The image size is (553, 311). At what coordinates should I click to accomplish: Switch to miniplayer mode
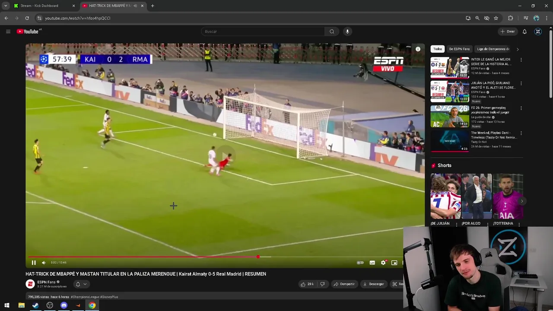pos(394,263)
